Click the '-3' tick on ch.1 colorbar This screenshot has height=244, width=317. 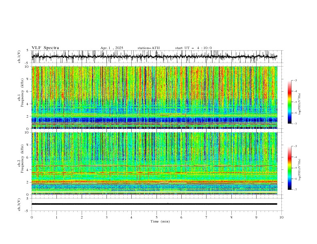pyautogui.click(x=295, y=80)
